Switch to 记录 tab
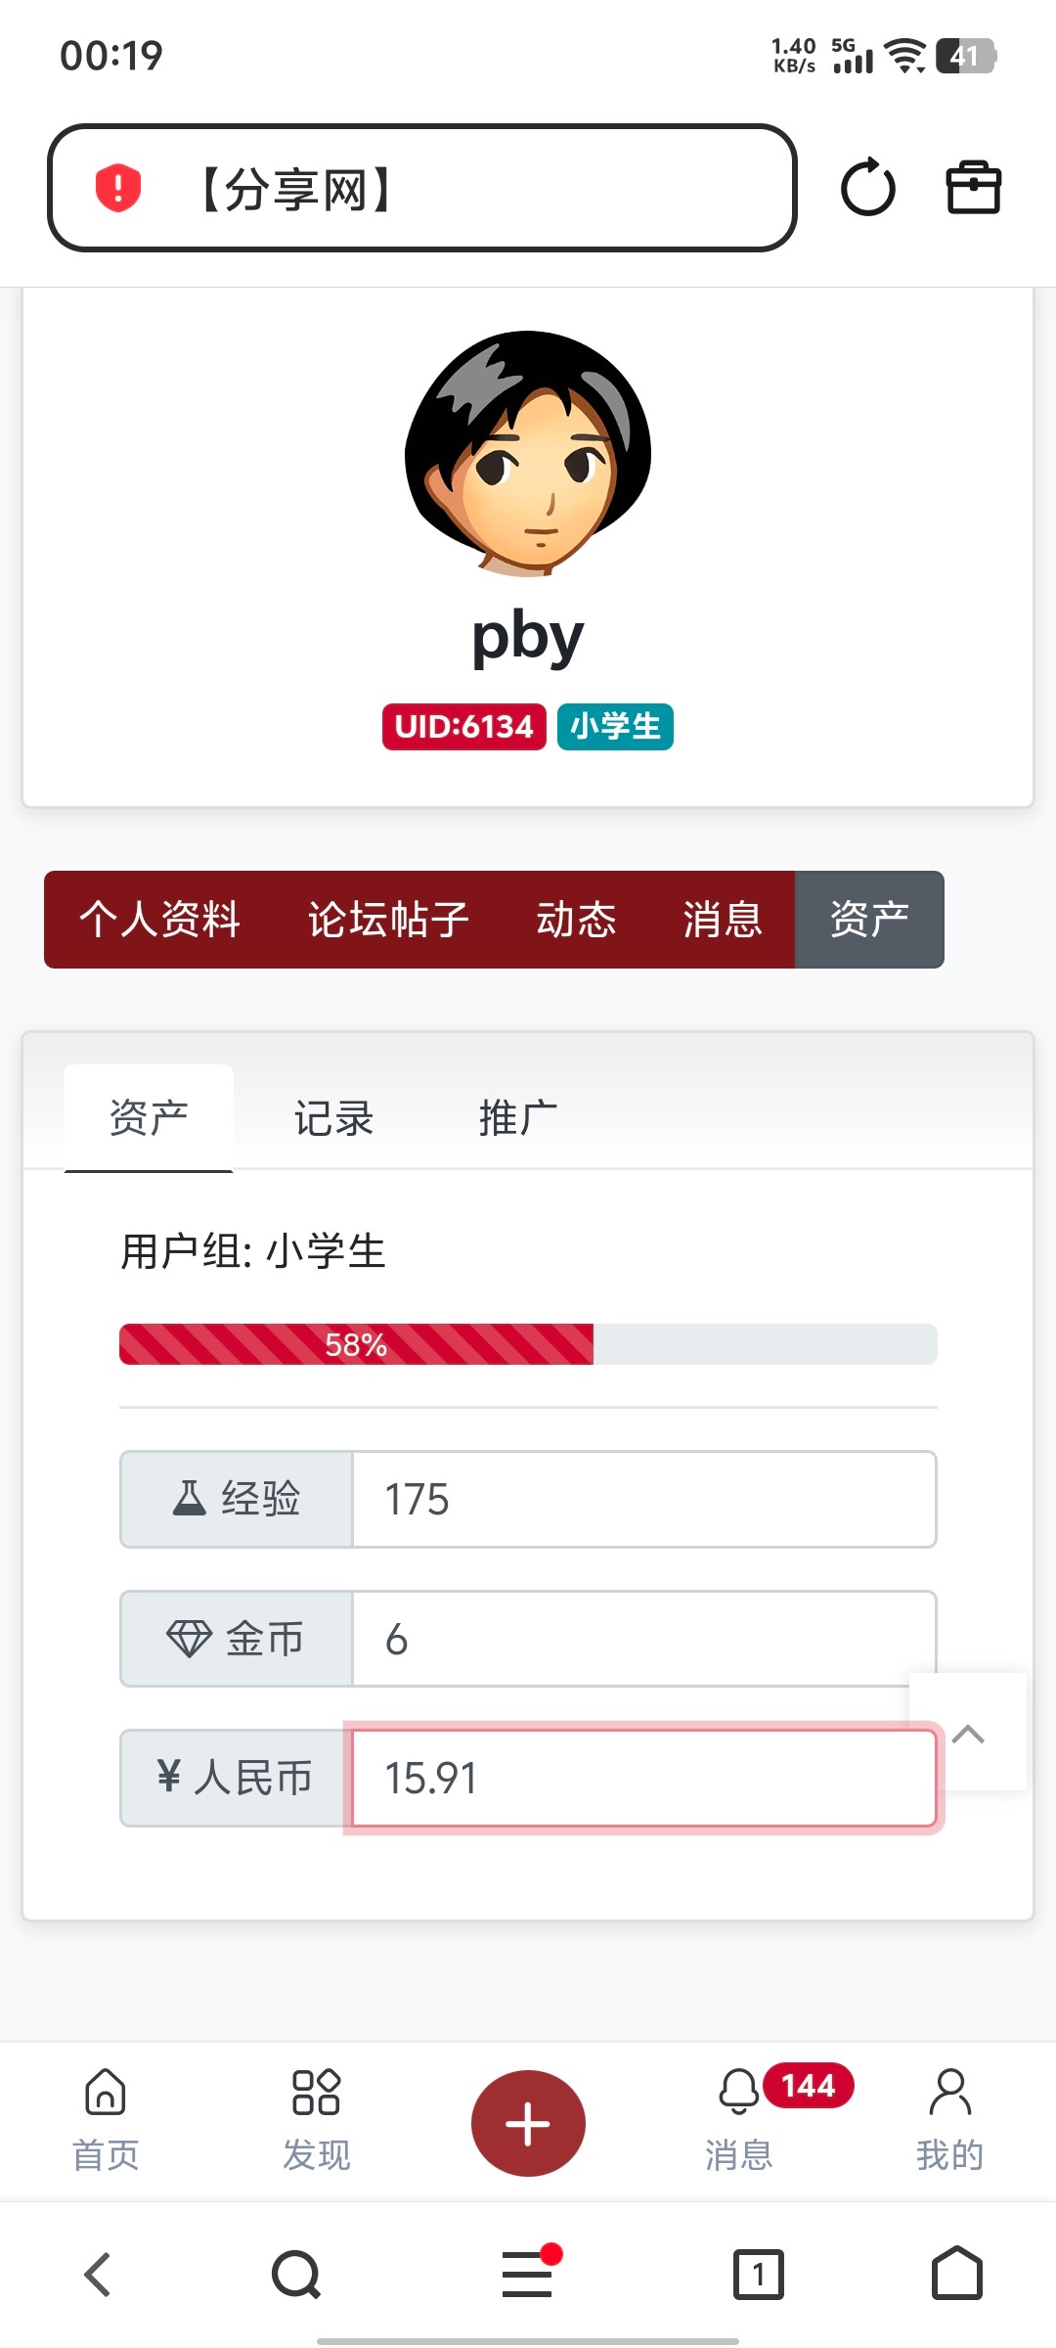Image resolution: width=1056 pixels, height=2348 pixels. coord(334,1118)
